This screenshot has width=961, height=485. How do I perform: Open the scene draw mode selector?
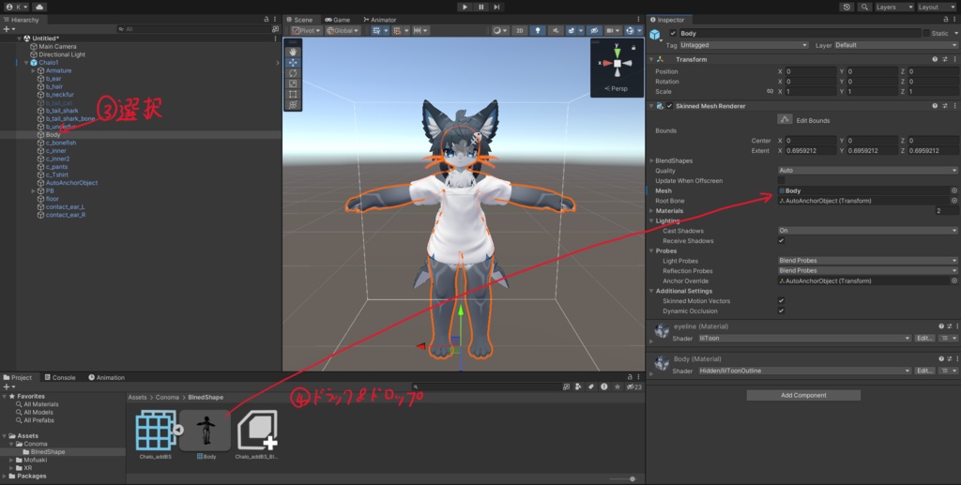tap(500, 30)
